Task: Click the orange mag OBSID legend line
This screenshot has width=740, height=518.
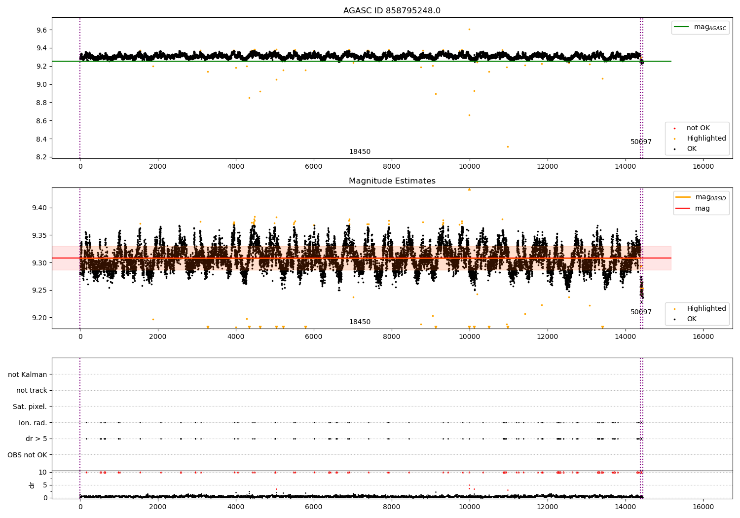Action: pyautogui.click(x=683, y=197)
